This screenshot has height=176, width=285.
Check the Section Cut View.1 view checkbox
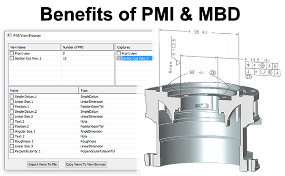[x=12, y=58]
